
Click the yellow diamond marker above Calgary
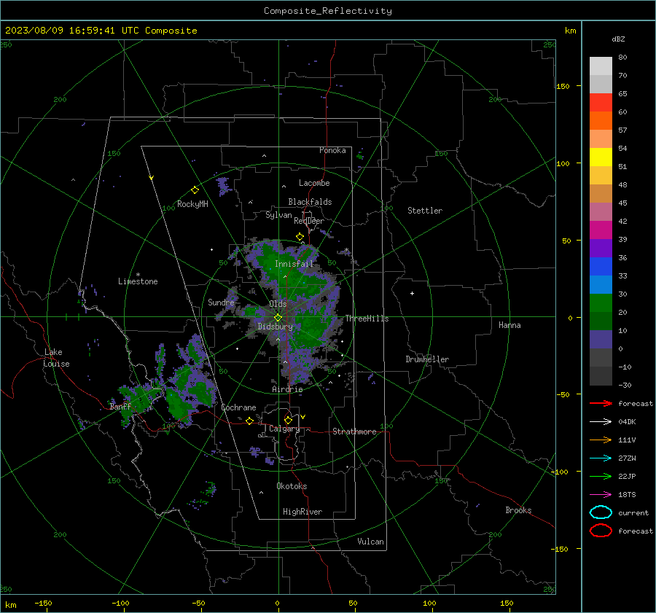(x=288, y=420)
